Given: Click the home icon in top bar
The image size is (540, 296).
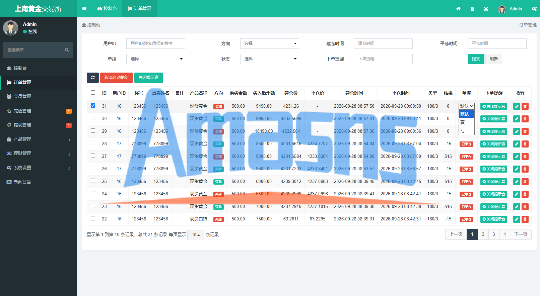Looking at the screenshot, I should point(458,9).
